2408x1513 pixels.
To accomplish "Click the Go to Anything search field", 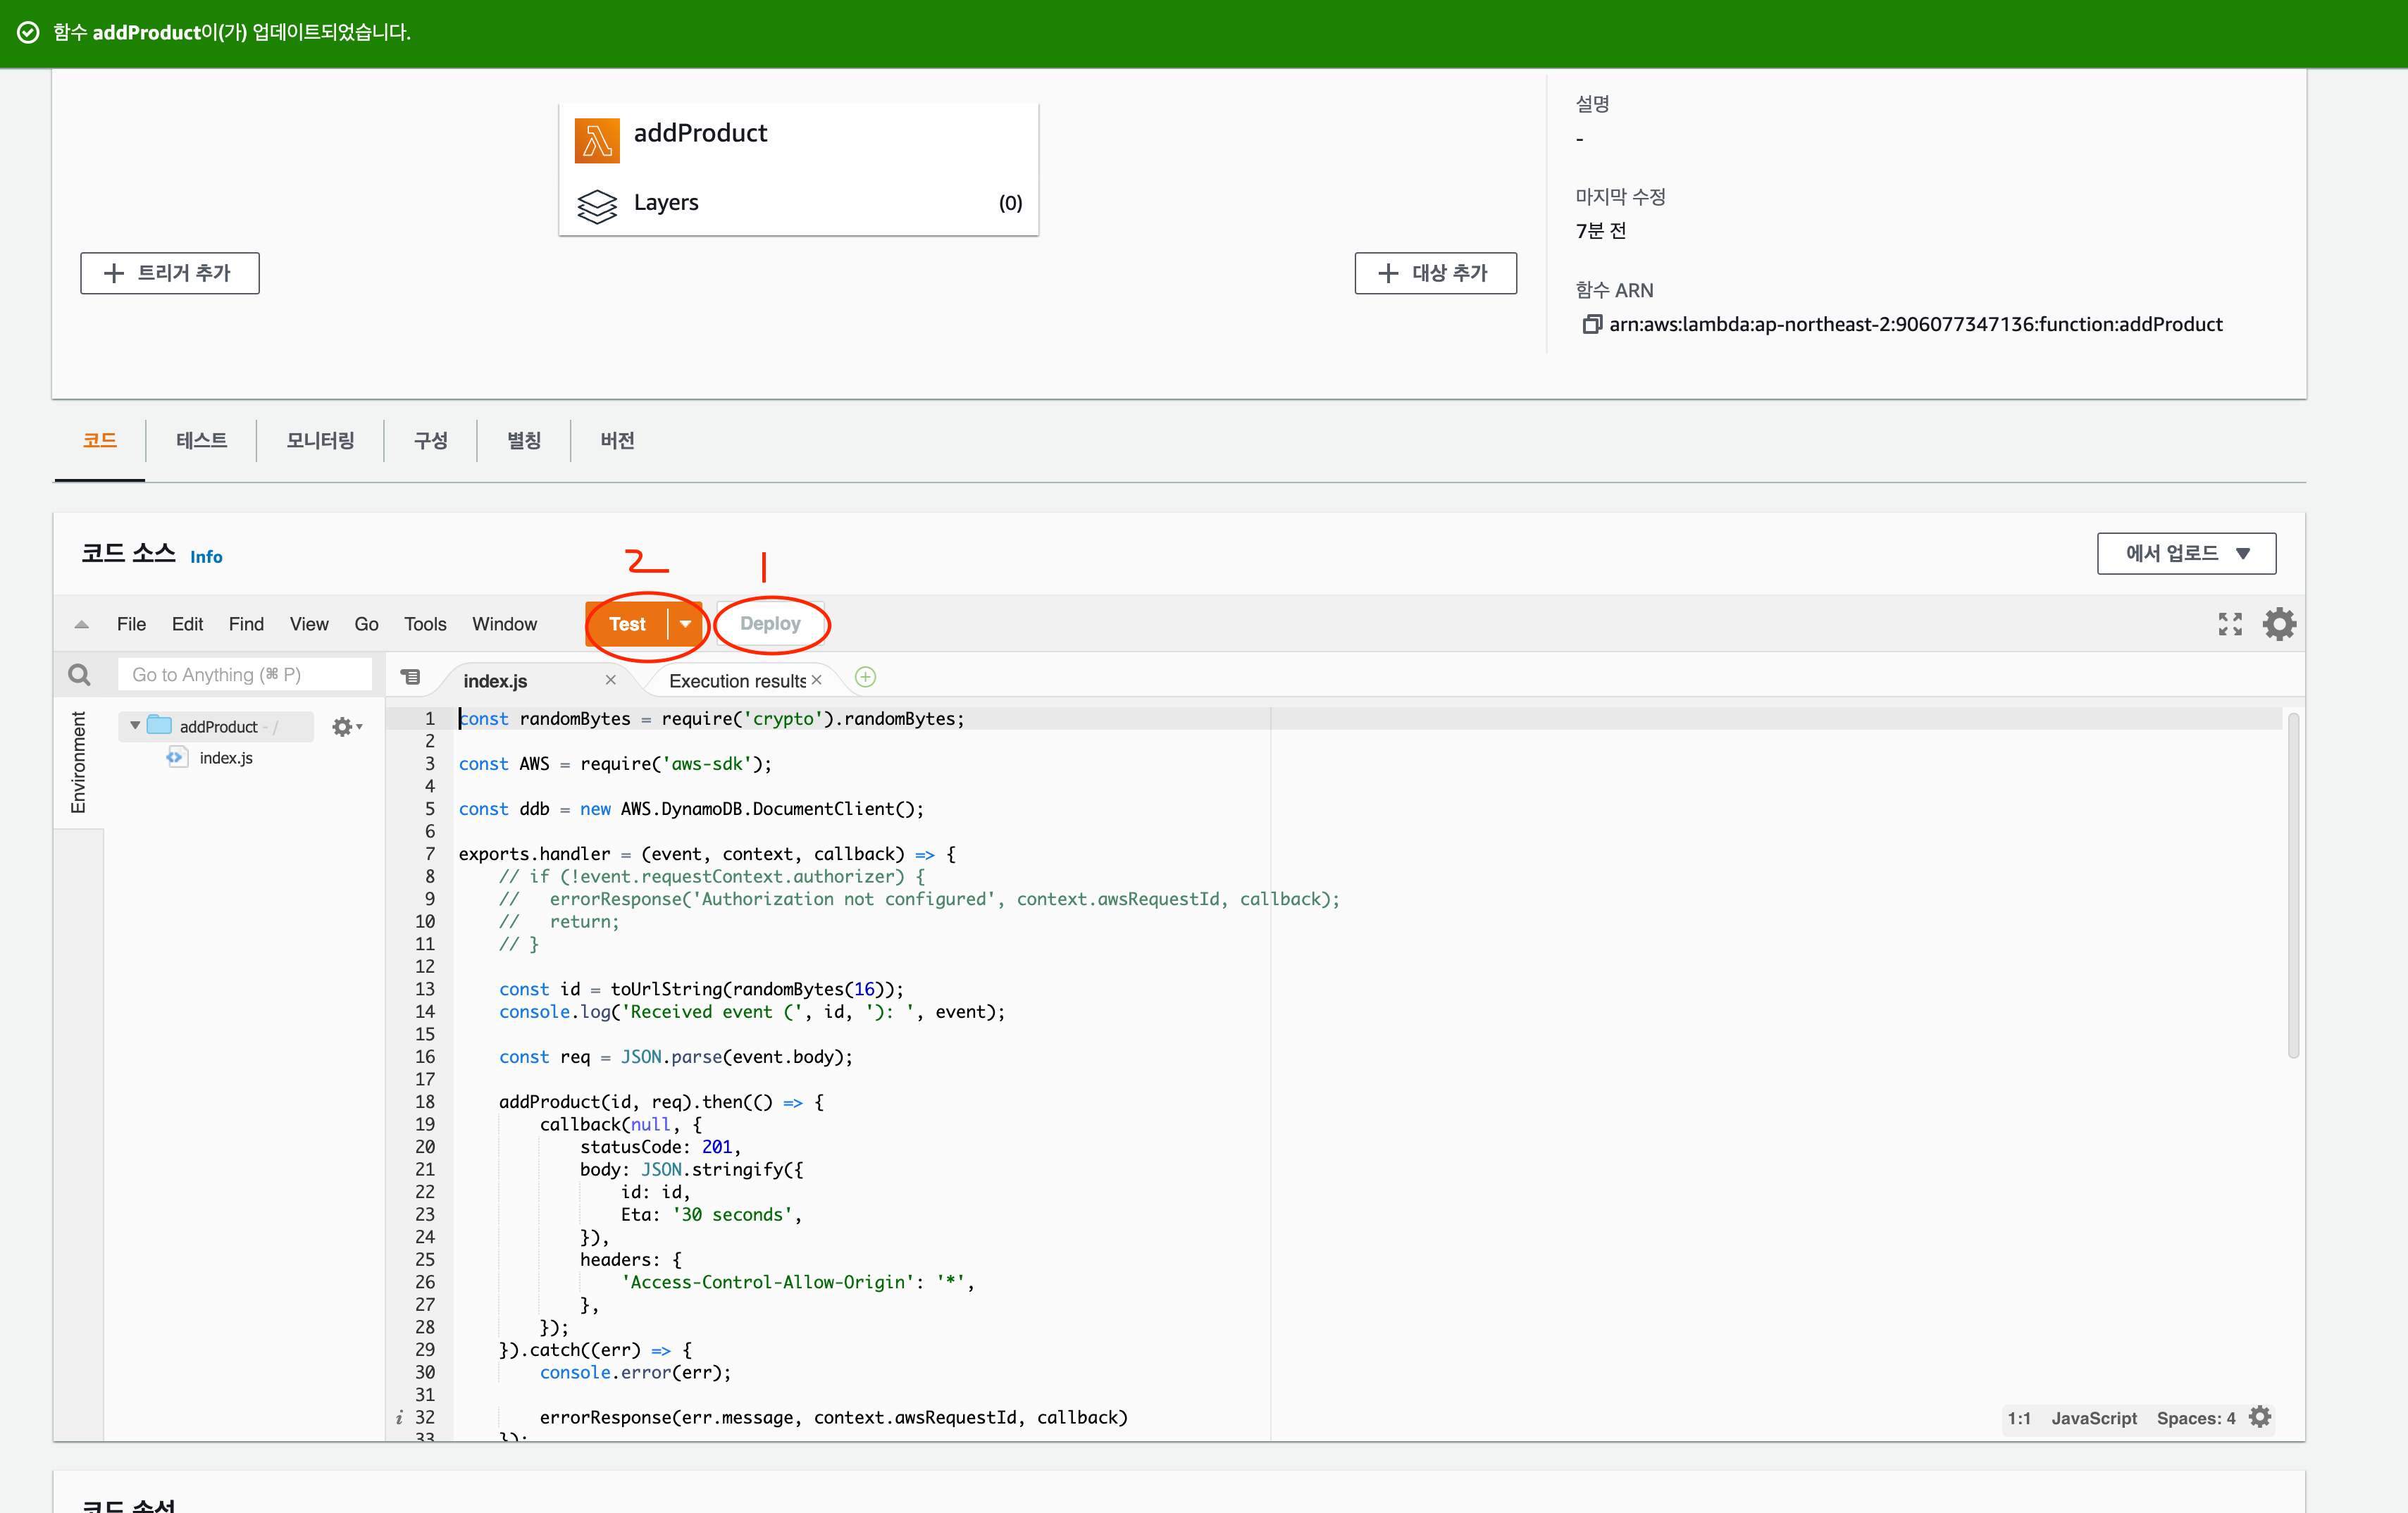I will pos(245,675).
